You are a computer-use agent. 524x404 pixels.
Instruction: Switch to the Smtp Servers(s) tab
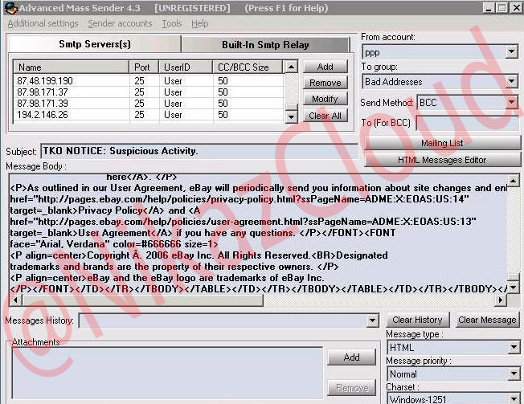point(94,44)
